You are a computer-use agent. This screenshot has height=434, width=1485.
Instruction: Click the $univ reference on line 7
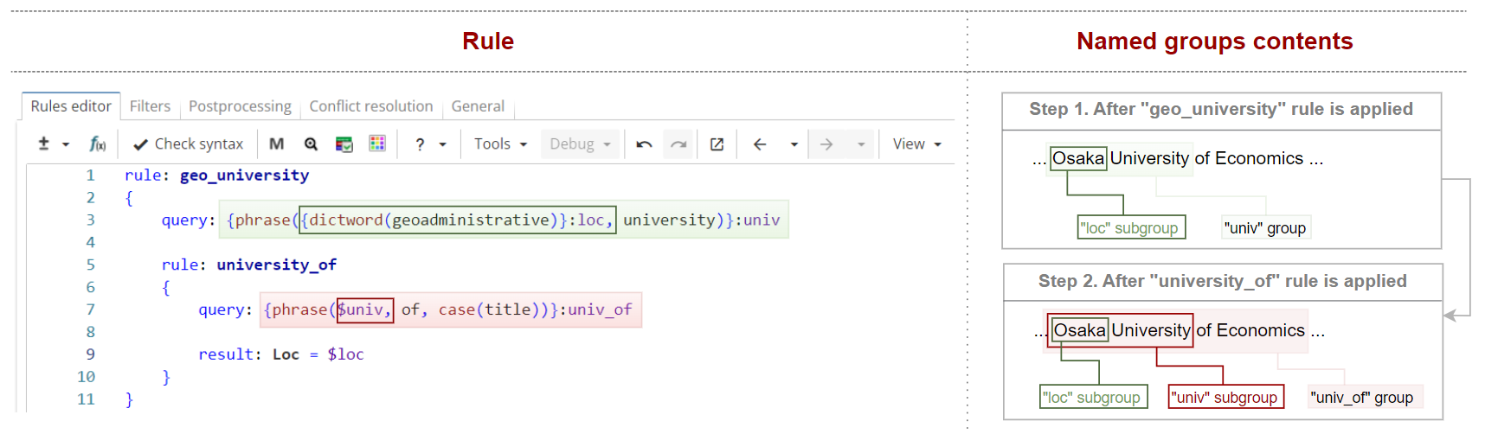pos(364,310)
